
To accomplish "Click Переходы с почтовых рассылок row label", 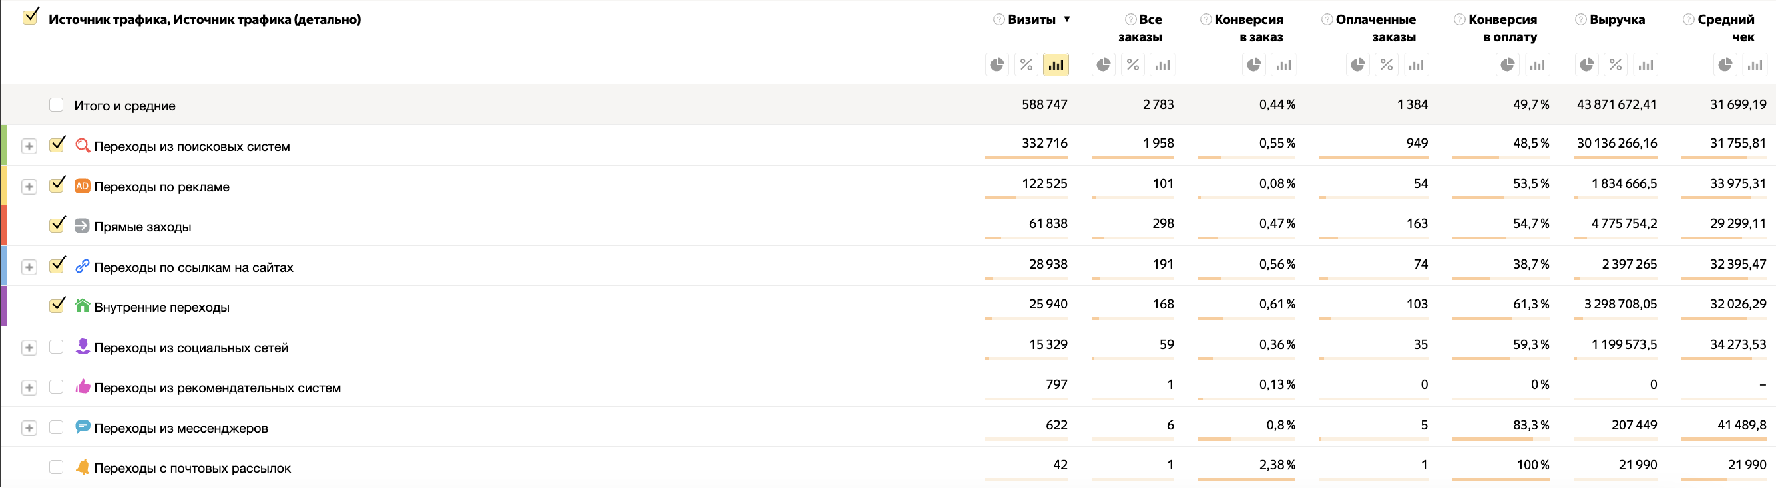I will tap(192, 468).
